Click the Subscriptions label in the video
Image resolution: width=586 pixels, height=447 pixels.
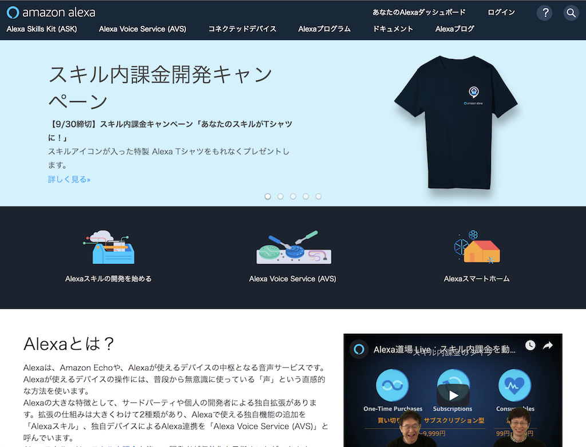click(x=452, y=409)
